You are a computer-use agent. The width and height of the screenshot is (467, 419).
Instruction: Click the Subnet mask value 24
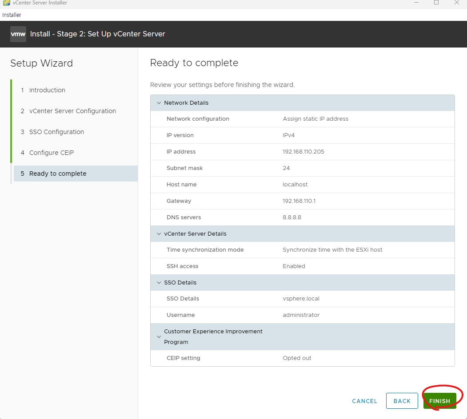click(286, 168)
